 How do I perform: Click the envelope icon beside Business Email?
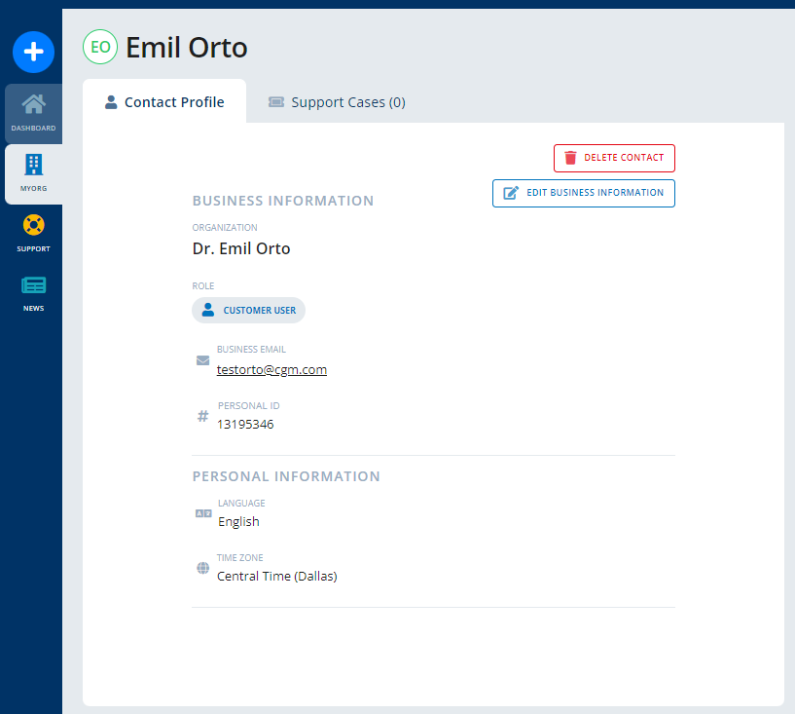[x=201, y=359]
